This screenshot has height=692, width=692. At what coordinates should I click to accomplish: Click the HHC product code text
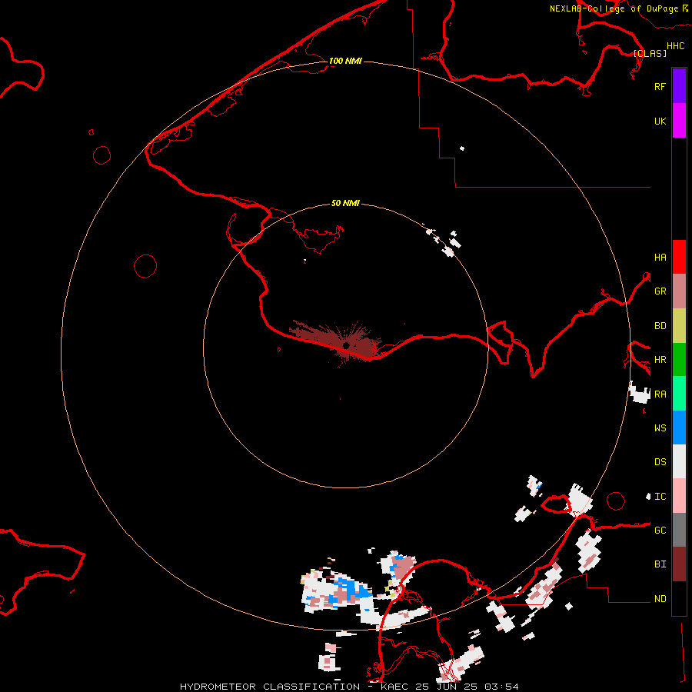675,46
